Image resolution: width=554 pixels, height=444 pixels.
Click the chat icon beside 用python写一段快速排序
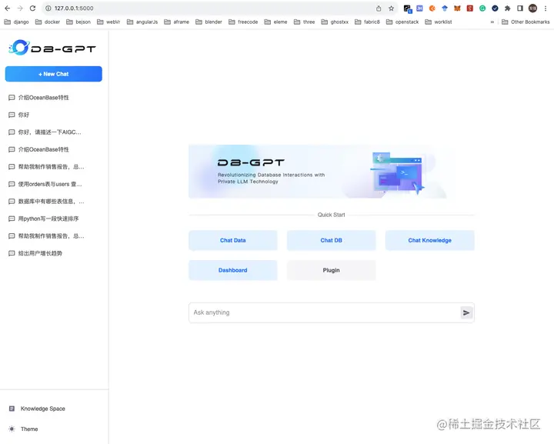coord(12,219)
